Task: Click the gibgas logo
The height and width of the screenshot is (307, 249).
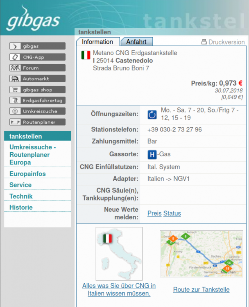Action: [x=33, y=19]
